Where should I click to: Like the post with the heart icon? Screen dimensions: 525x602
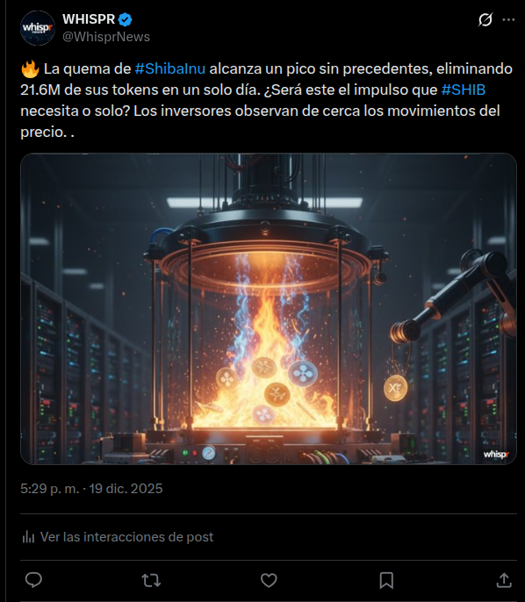tap(269, 580)
